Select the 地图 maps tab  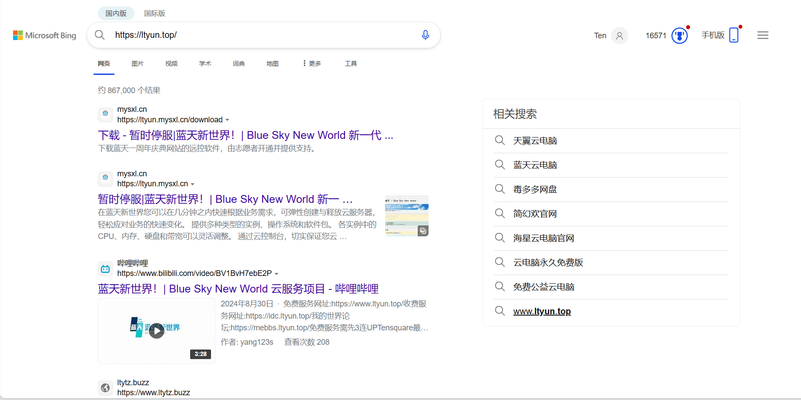[272, 64]
